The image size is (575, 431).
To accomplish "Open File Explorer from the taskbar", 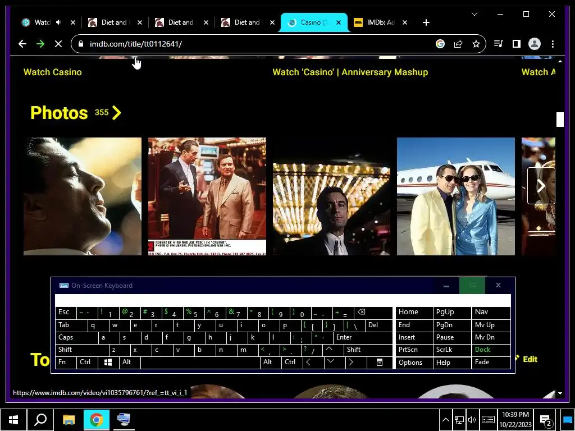I will 69,420.
